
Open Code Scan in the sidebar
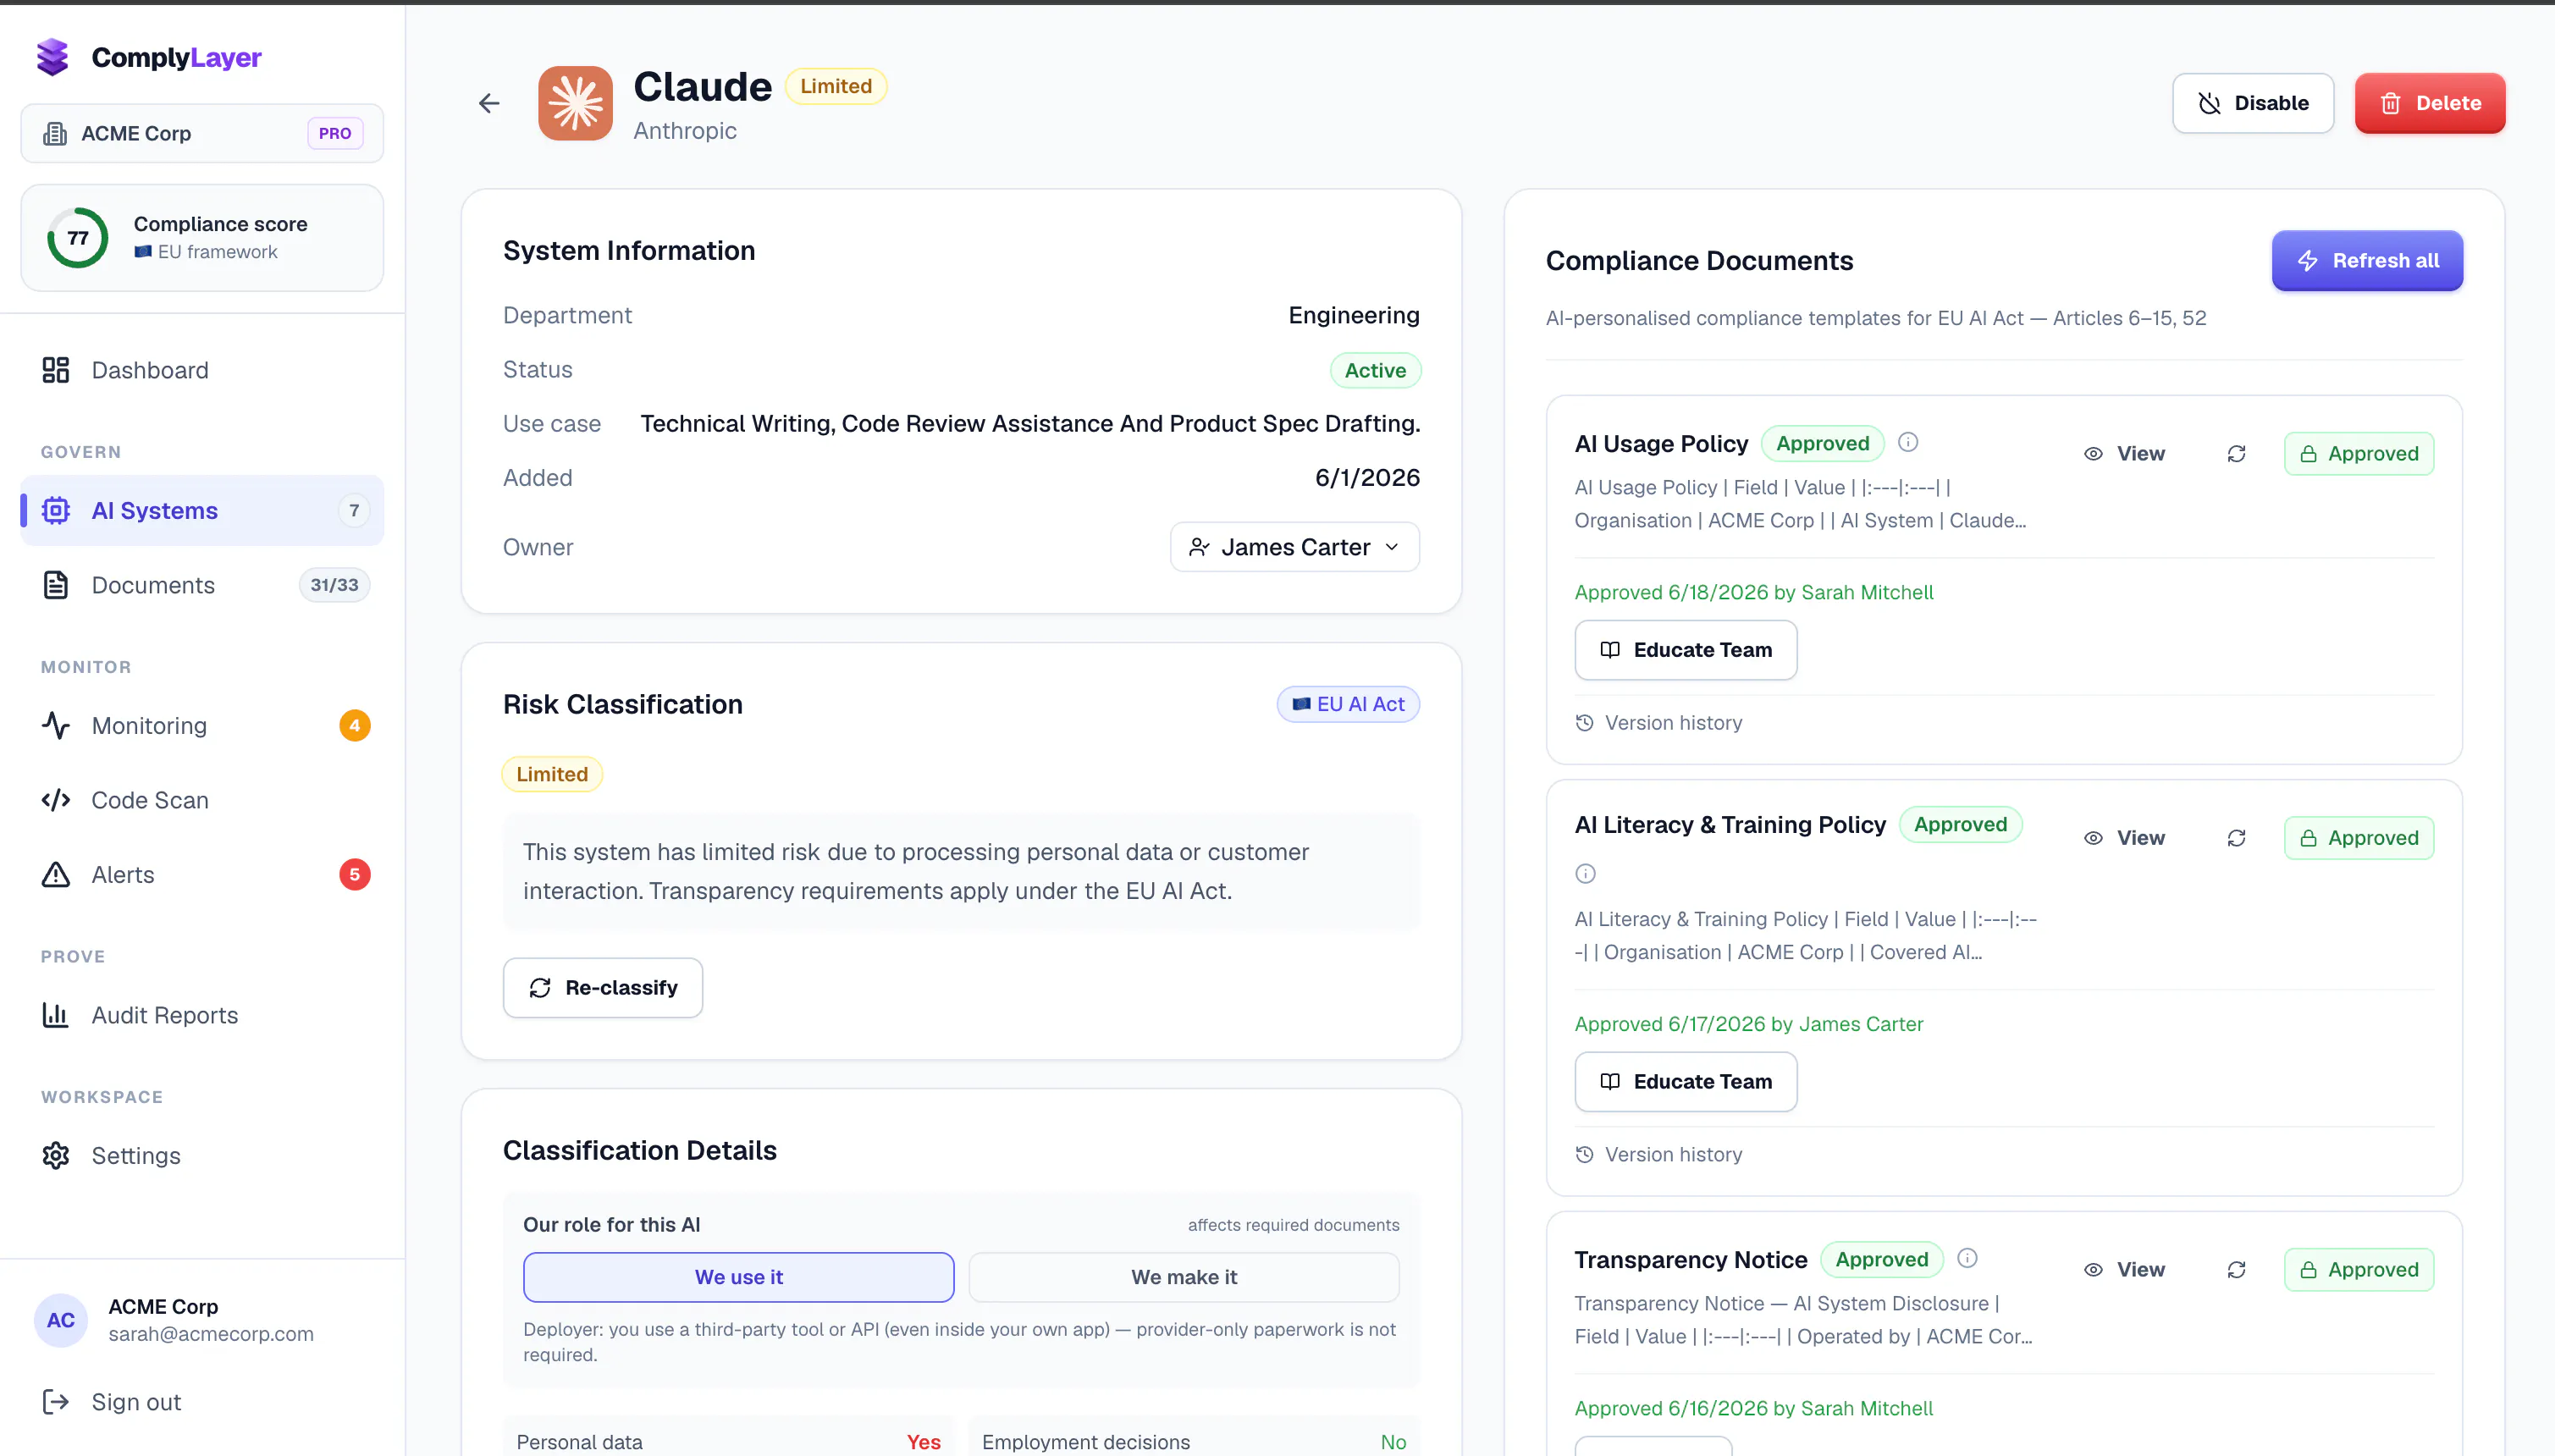pyautogui.click(x=202, y=801)
